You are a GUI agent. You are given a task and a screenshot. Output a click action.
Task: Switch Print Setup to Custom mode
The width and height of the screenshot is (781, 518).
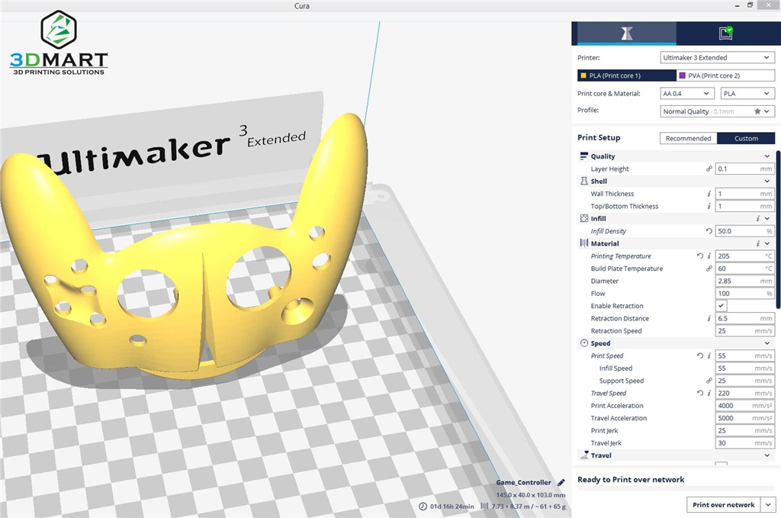point(746,138)
